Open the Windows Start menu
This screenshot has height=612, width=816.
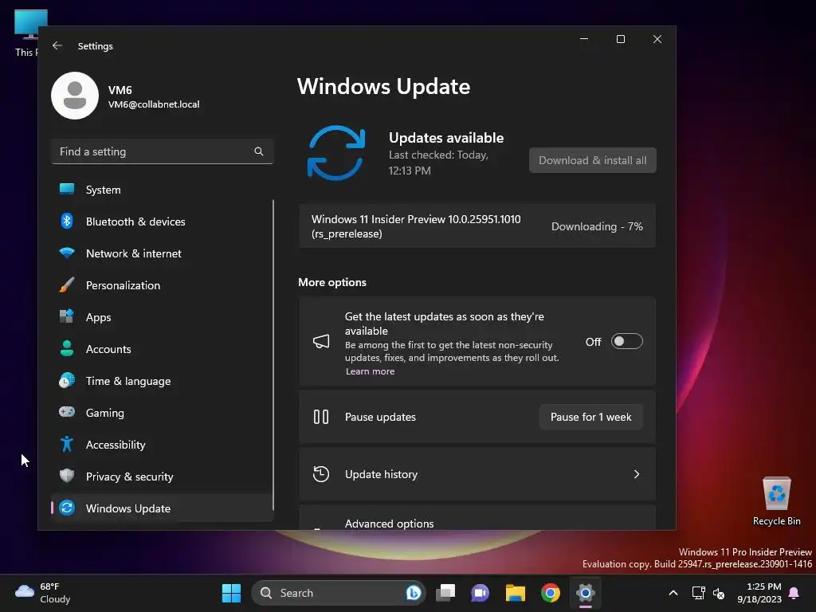point(231,593)
